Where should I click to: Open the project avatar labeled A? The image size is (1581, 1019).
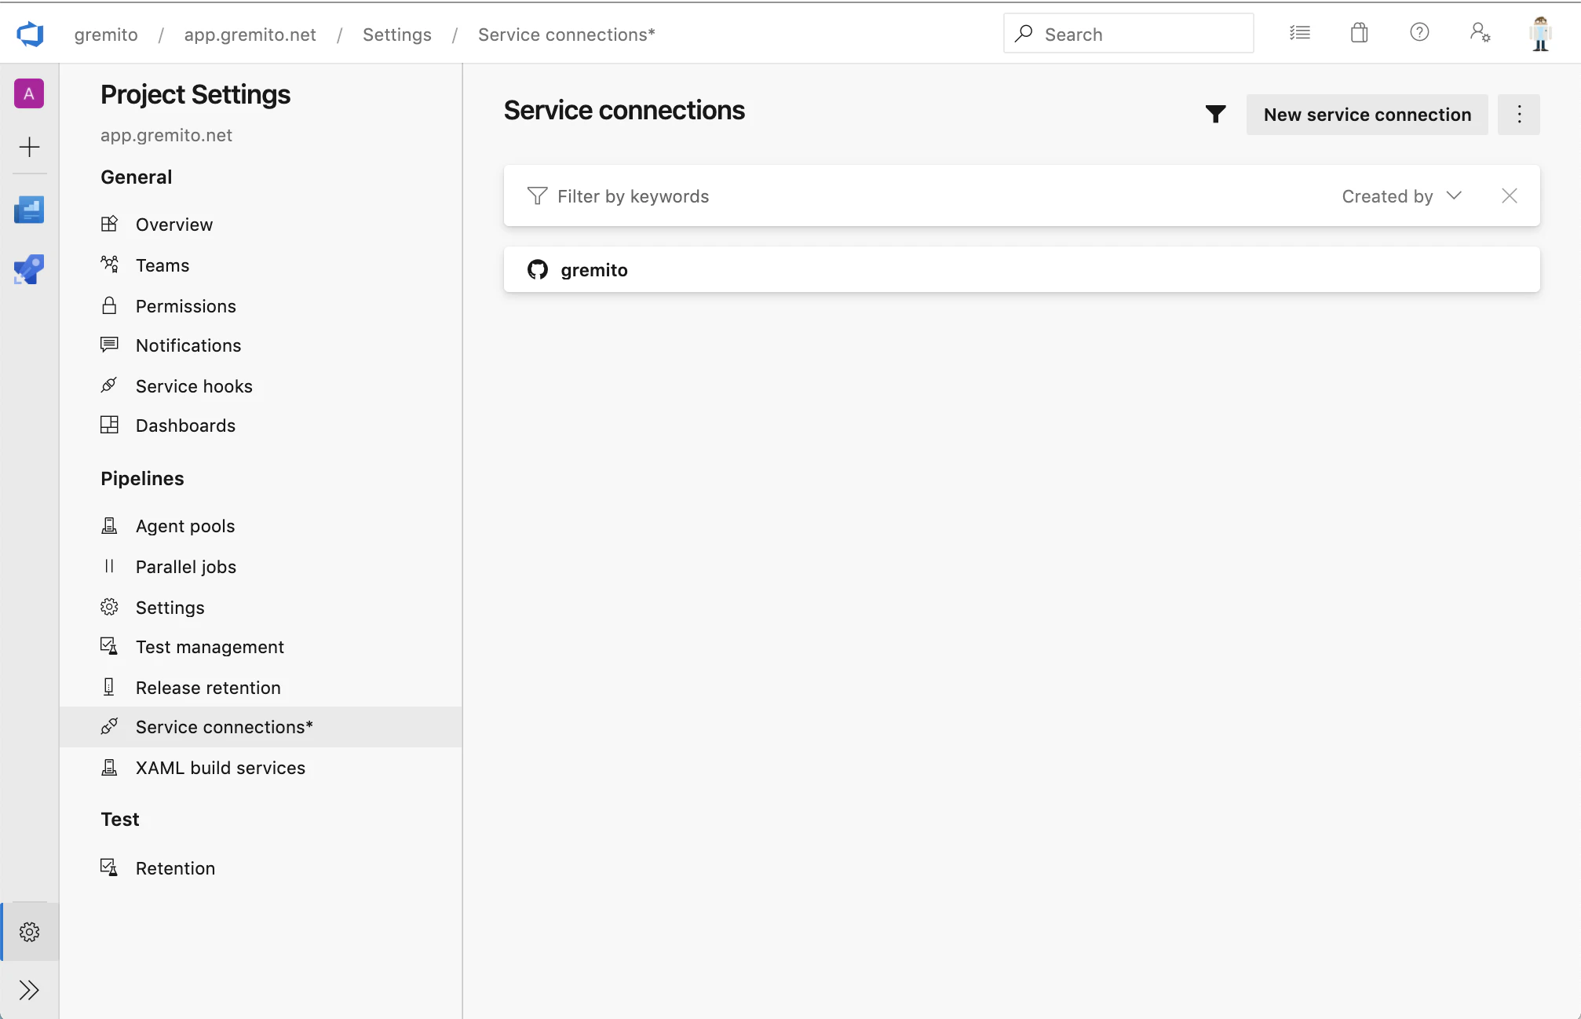pos(29,93)
